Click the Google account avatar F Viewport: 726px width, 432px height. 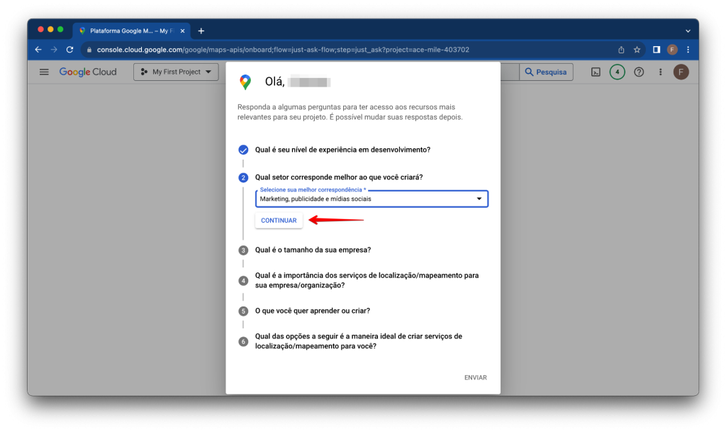(681, 72)
